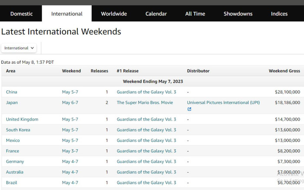The image size is (304, 190).
Task: Open United Kingdom's May 5-7 weekend link
Action: pyautogui.click(x=70, y=119)
